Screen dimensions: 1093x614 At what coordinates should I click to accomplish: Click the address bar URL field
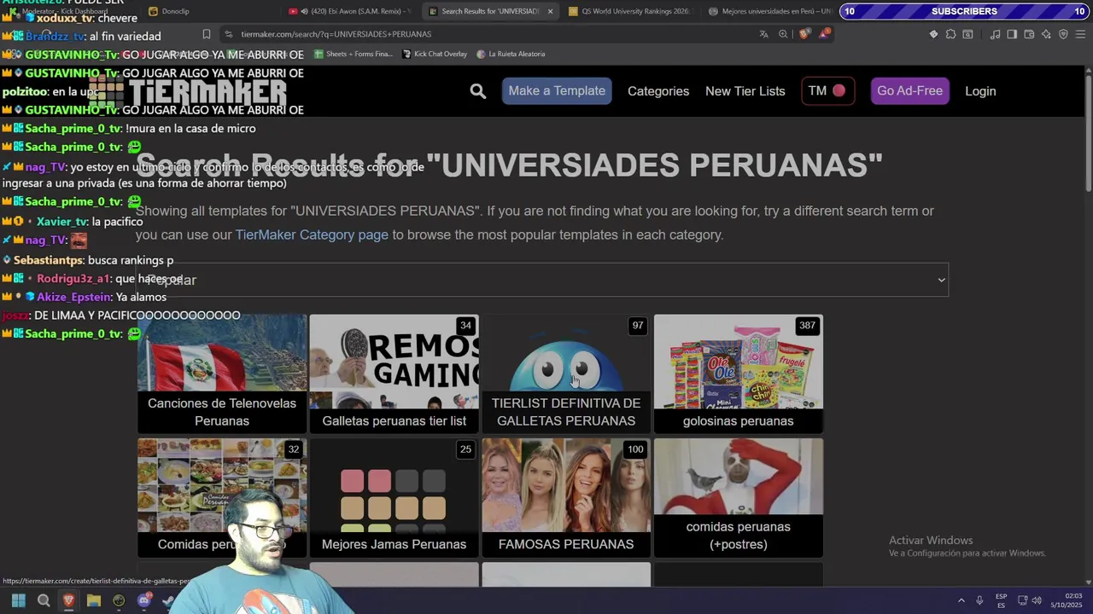point(495,34)
